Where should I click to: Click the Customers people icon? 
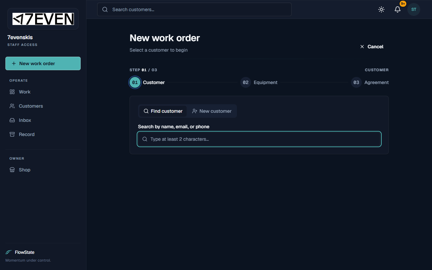pyautogui.click(x=12, y=106)
